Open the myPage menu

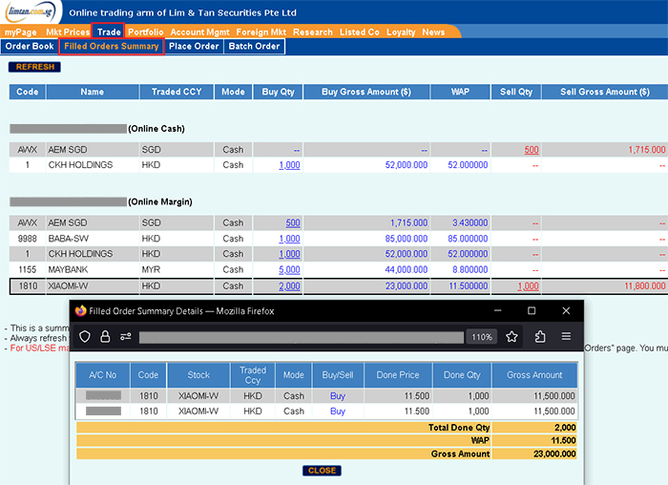pyautogui.click(x=21, y=32)
